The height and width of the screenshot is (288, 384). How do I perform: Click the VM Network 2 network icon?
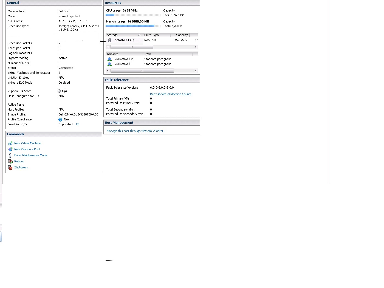tap(109, 59)
